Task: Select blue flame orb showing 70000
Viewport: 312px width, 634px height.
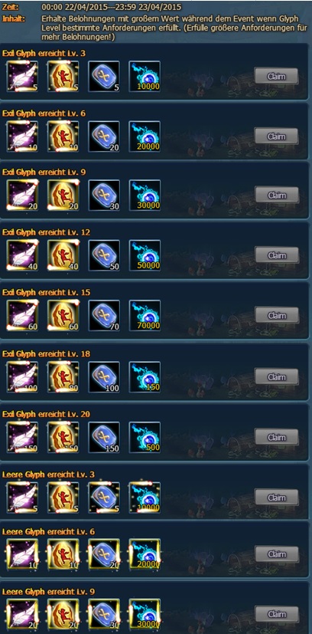Action: [145, 316]
